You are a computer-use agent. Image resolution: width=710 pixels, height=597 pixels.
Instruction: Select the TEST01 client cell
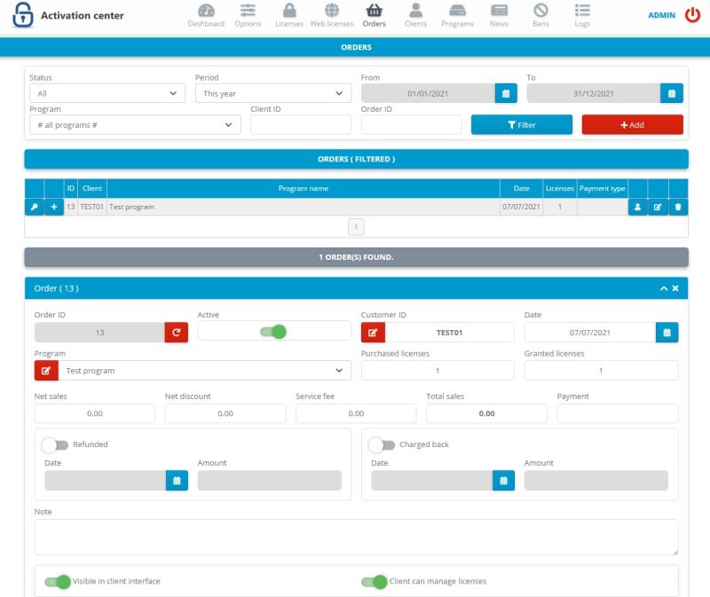92,207
